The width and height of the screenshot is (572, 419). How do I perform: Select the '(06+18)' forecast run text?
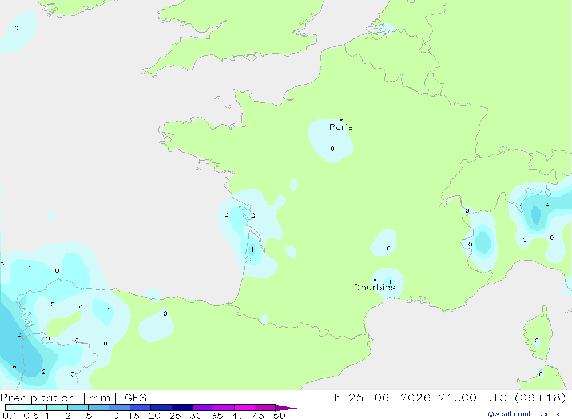pyautogui.click(x=541, y=398)
